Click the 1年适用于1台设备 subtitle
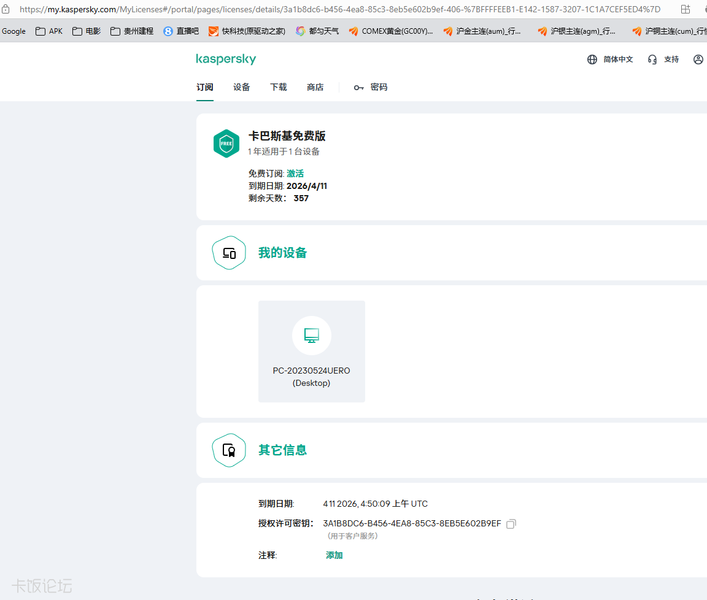The height and width of the screenshot is (600, 707). pos(284,152)
